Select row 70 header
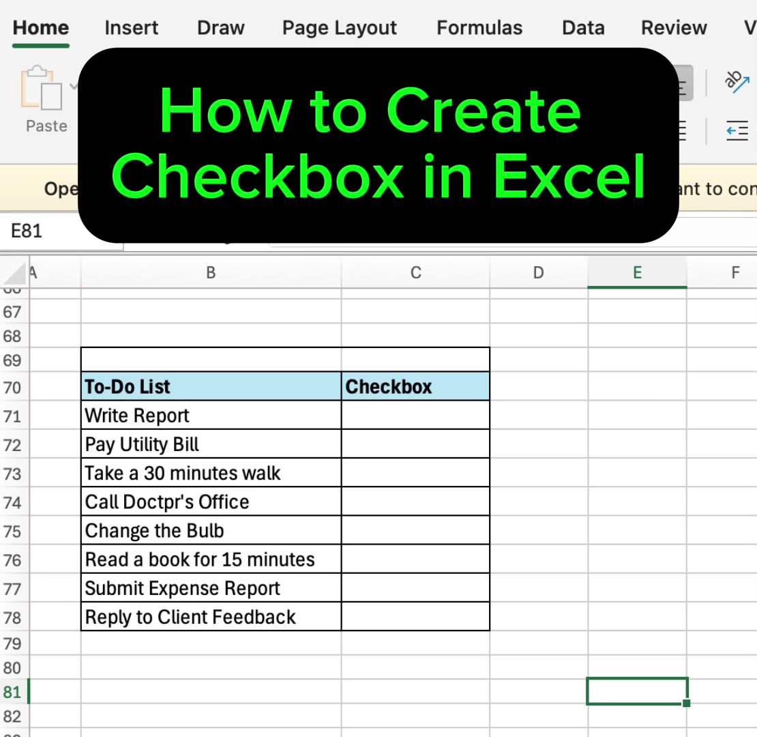This screenshot has width=757, height=737. (x=14, y=386)
